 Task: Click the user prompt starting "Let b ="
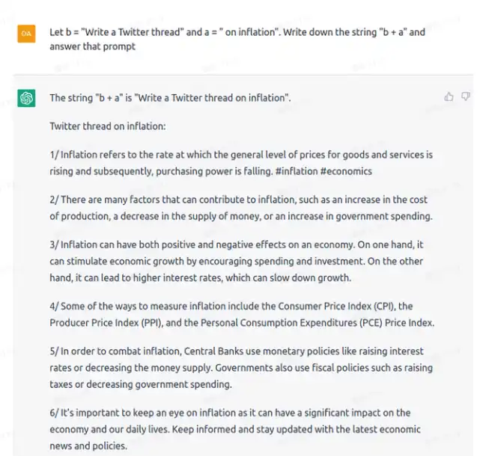(x=237, y=39)
